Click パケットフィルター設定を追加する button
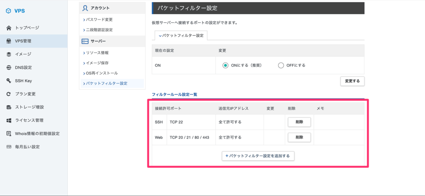Viewport: 425px width, 196px height. [258, 156]
